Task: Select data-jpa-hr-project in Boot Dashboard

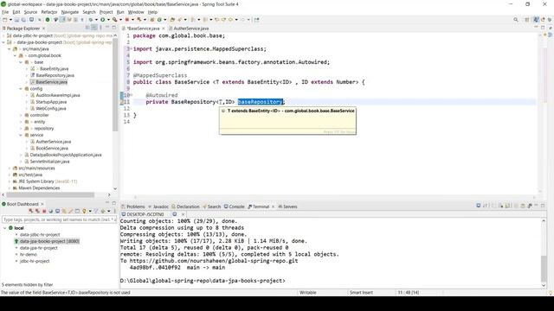Action: 38,248
